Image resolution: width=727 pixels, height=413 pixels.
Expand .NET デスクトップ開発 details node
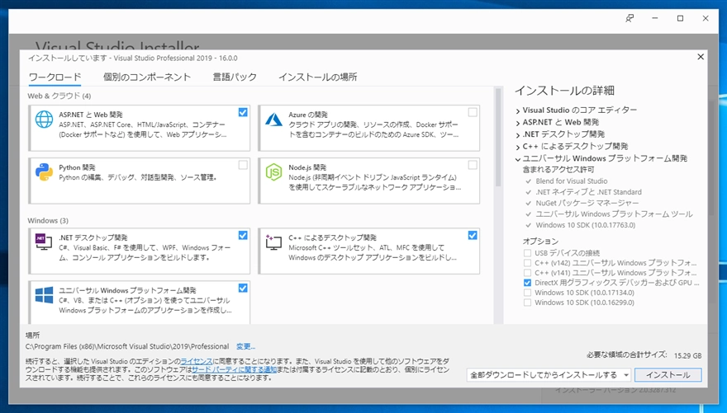tap(518, 134)
